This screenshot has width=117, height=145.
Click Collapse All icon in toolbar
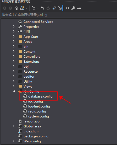[x=54, y=8]
